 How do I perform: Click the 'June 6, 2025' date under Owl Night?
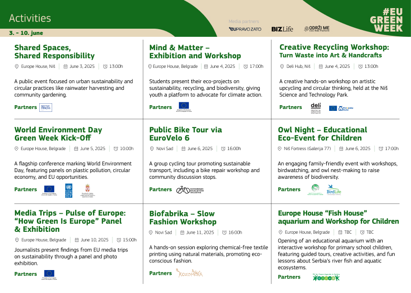tap(358, 149)
